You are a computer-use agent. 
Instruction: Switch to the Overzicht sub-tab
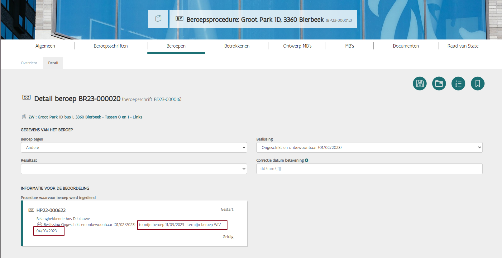pos(29,63)
